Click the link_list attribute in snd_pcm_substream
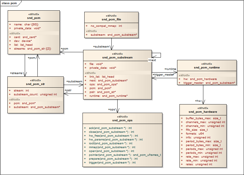 [x=102, y=77]
